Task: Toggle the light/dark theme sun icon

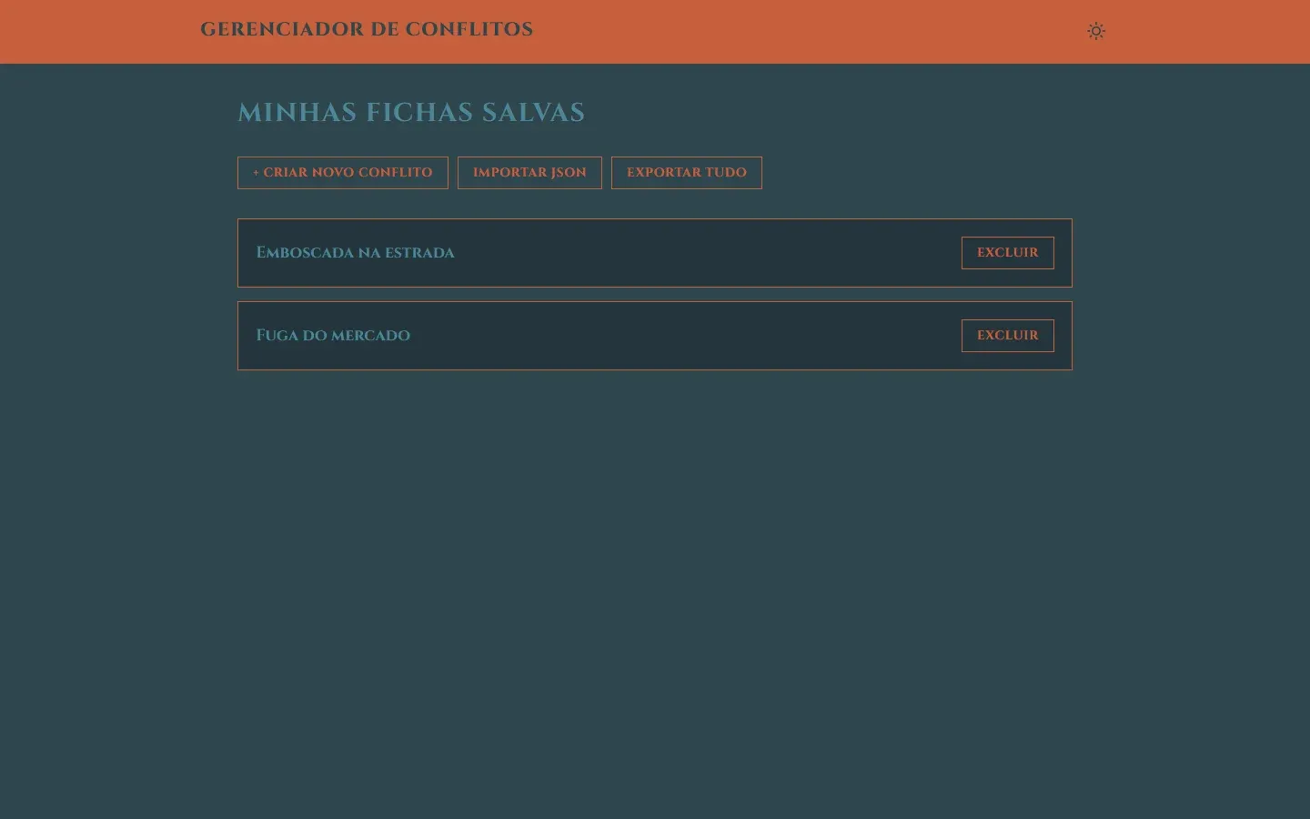Action: click(x=1096, y=31)
